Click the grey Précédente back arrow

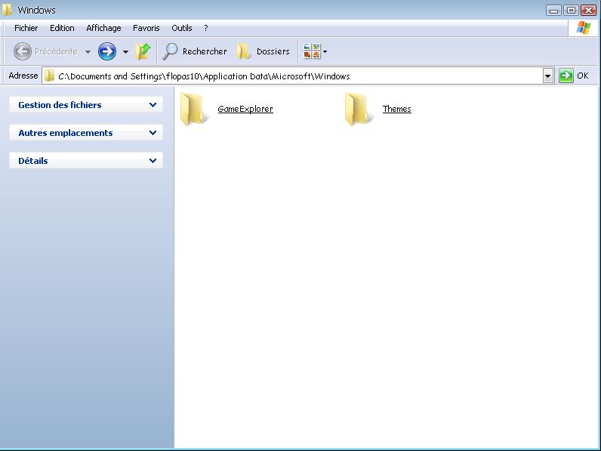click(23, 51)
